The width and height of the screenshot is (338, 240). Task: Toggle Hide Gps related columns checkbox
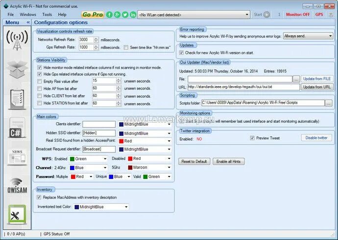tap(40, 74)
